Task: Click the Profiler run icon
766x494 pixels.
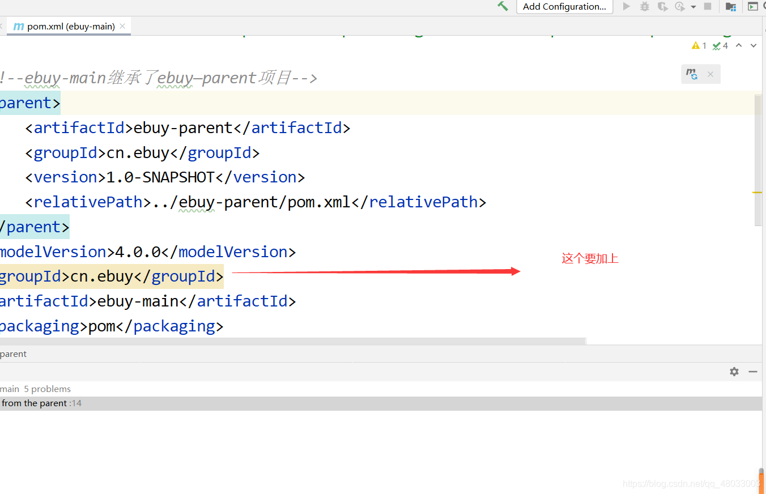Action: (680, 6)
